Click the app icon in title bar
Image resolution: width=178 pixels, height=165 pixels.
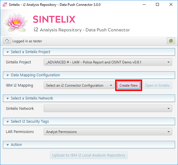pos(5,5)
